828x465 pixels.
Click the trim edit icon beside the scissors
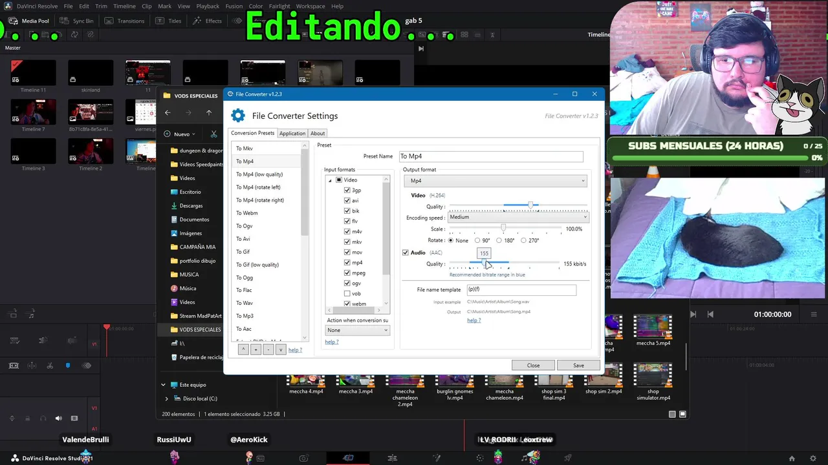(x=32, y=366)
